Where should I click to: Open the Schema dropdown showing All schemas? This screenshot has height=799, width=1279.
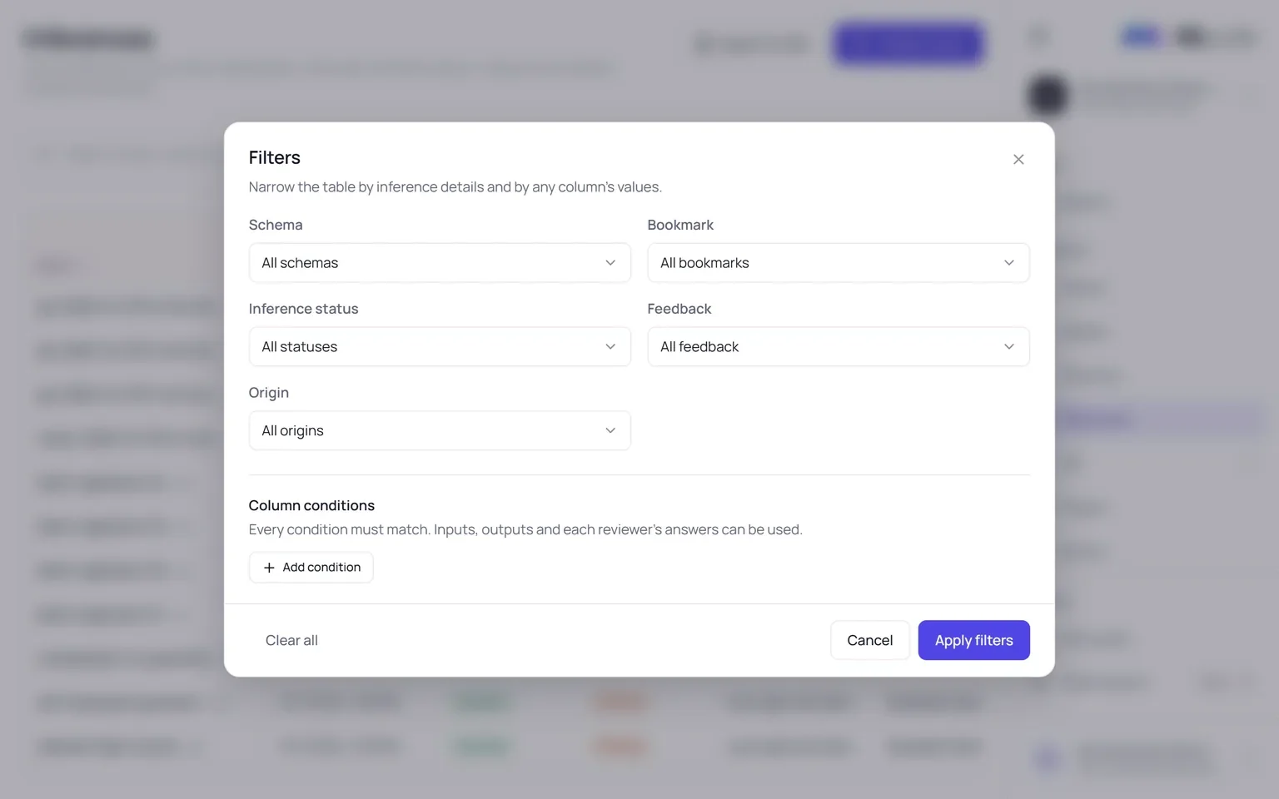coord(440,263)
